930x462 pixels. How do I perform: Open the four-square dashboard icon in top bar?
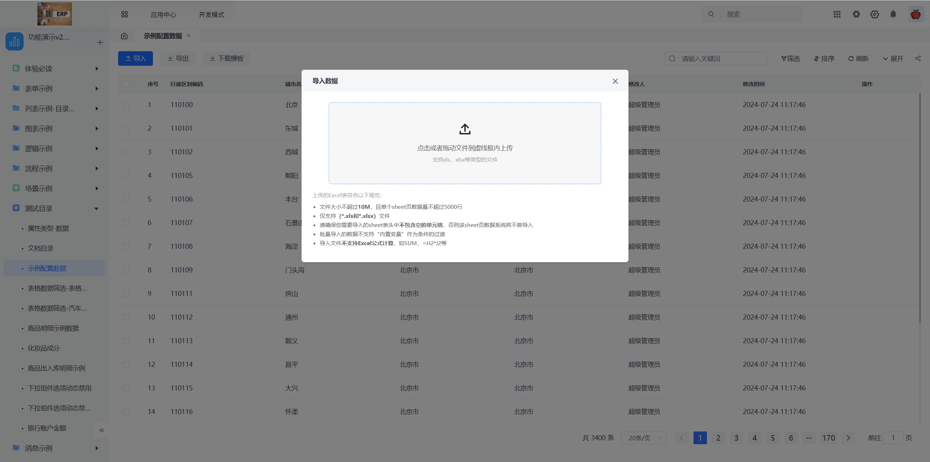point(125,14)
